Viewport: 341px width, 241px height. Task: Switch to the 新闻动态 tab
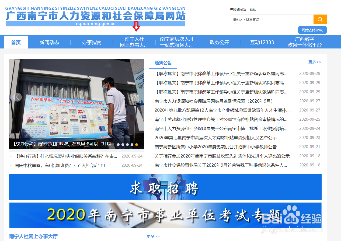pyautogui.click(x=49, y=42)
